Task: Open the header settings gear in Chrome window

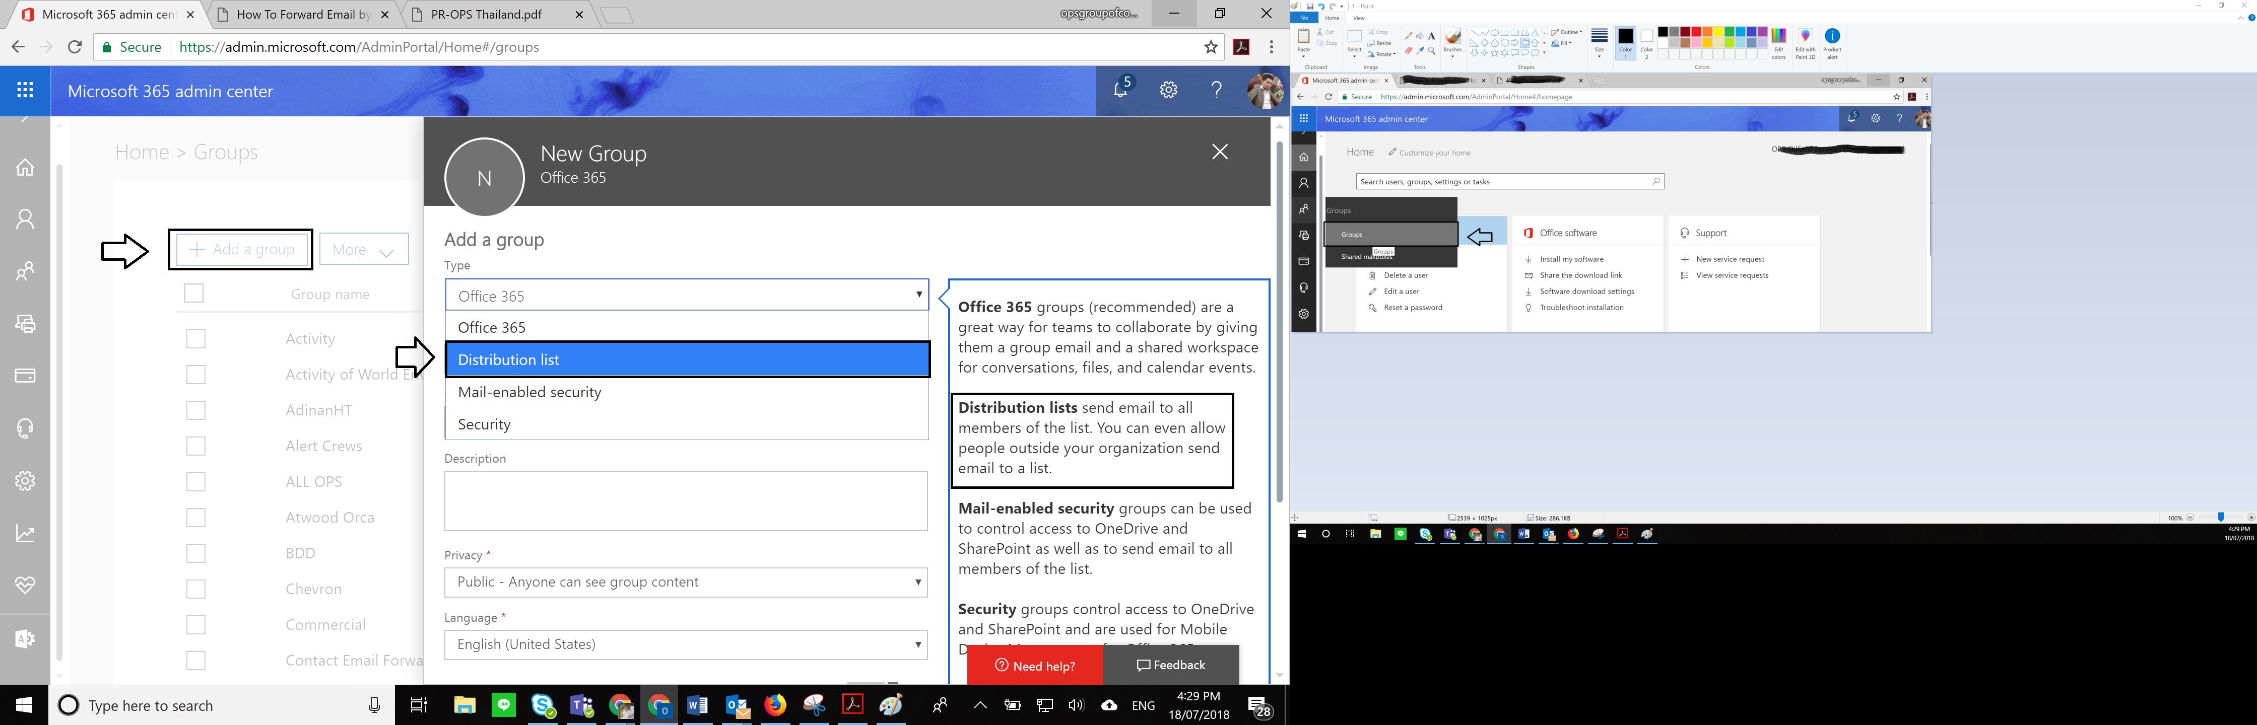Action: 1169,89
